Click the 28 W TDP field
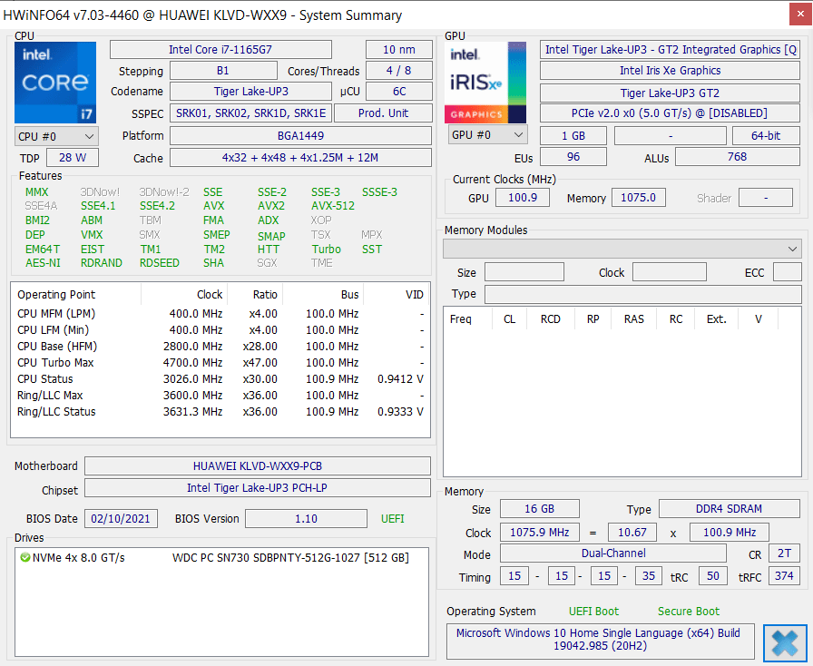This screenshot has height=666, width=813. (x=73, y=158)
